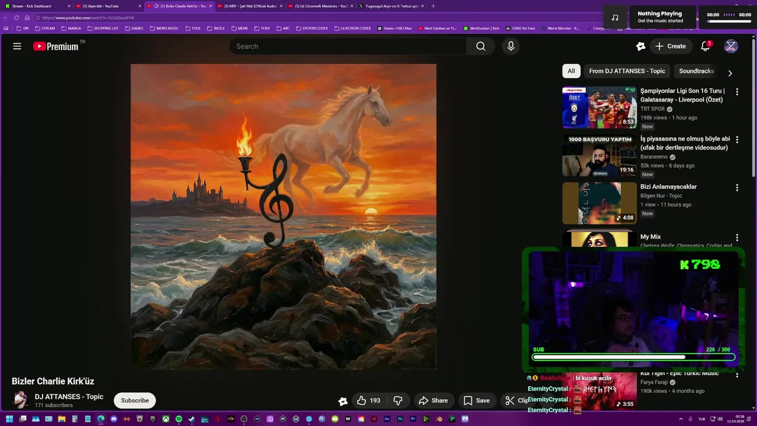Click the sparkle icon left of likes
The height and width of the screenshot is (426, 757).
[343, 401]
